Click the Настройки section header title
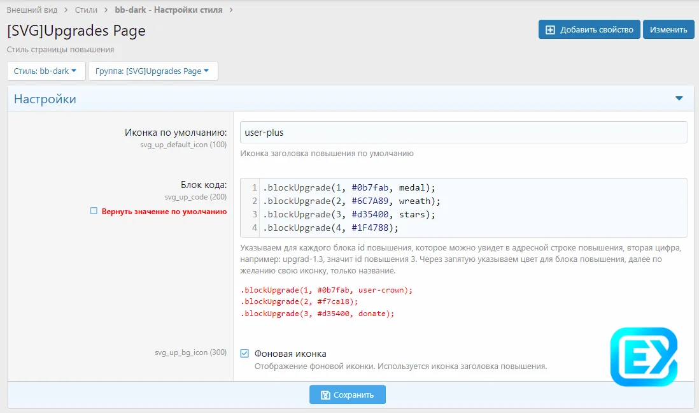This screenshot has height=413, width=699. [45, 99]
